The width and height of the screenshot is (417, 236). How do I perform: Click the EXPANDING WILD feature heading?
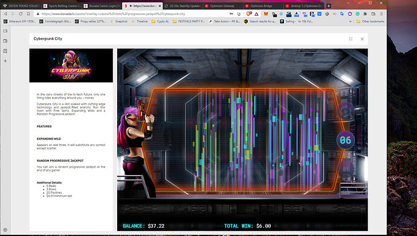coord(49,139)
